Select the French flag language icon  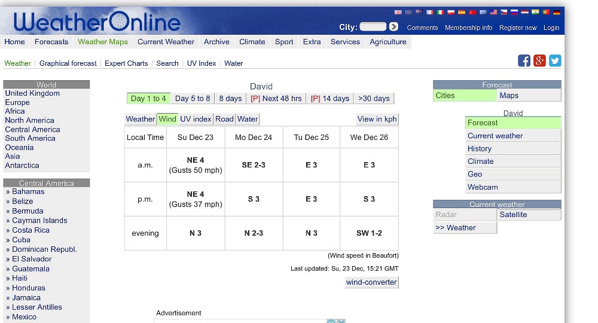(x=429, y=13)
